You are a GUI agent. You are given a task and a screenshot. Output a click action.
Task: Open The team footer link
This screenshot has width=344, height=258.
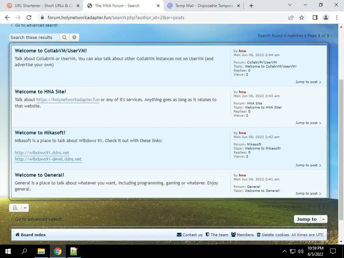click(217, 235)
